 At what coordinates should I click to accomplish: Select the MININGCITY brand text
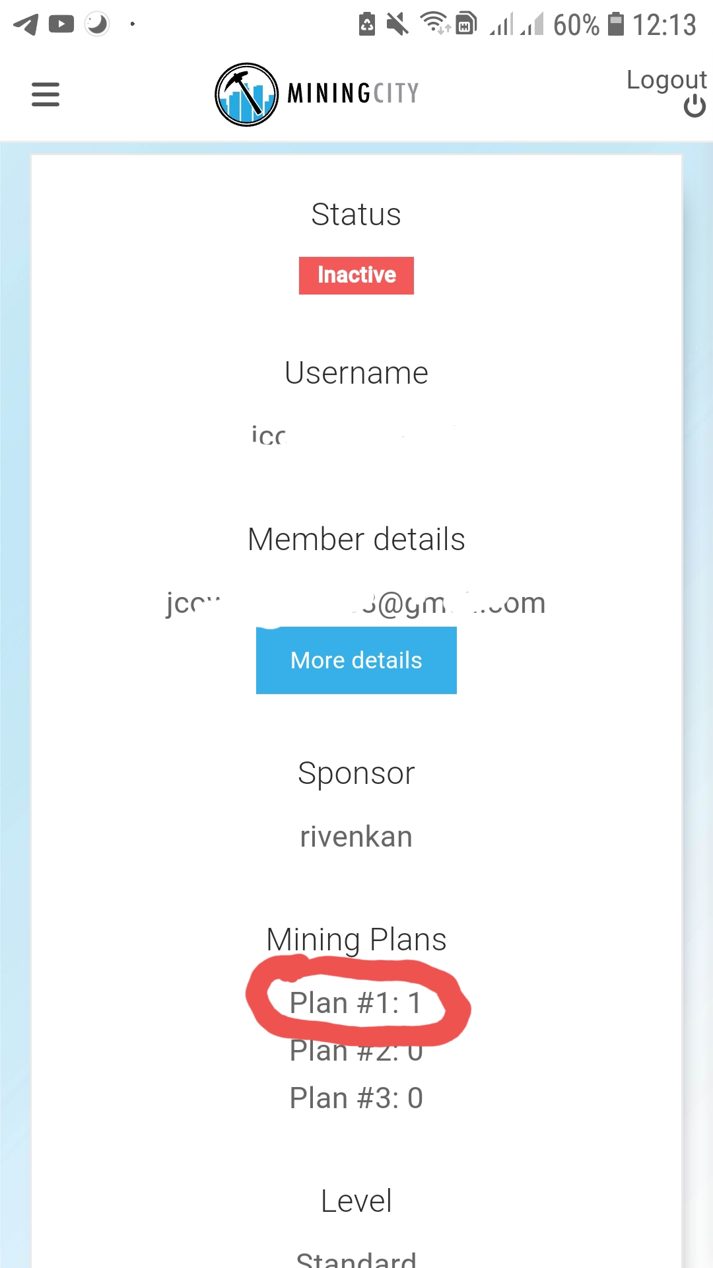tap(353, 93)
